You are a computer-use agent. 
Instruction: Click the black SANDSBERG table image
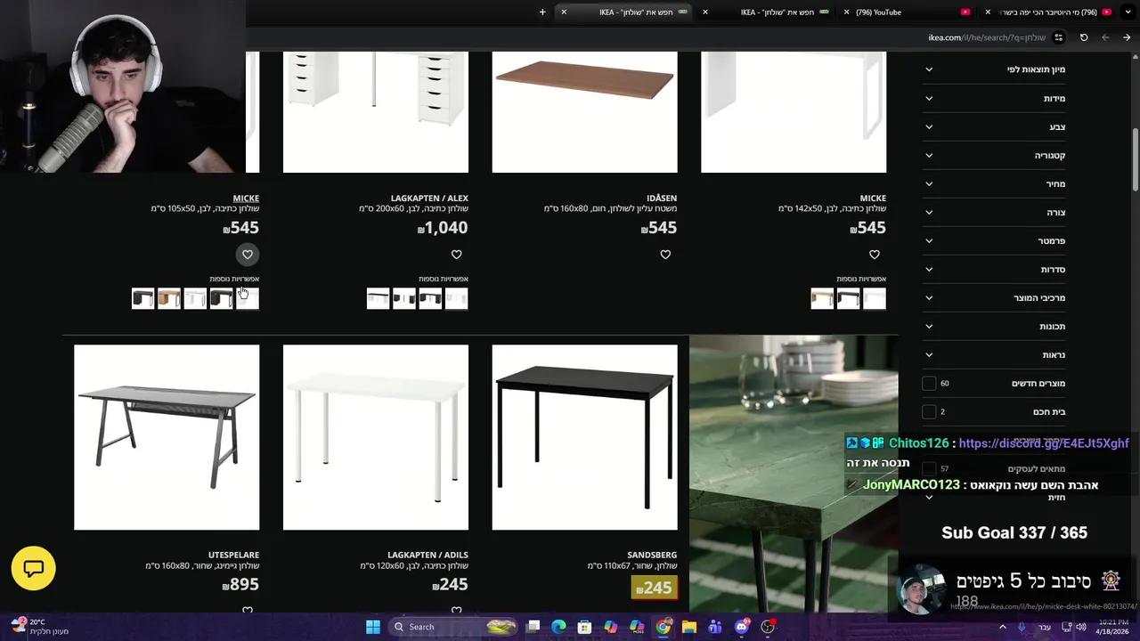tap(584, 437)
